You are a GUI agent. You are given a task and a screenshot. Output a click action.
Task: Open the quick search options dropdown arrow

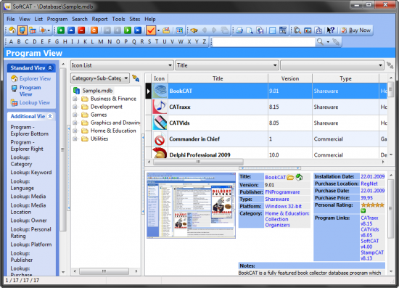[x=328, y=42]
